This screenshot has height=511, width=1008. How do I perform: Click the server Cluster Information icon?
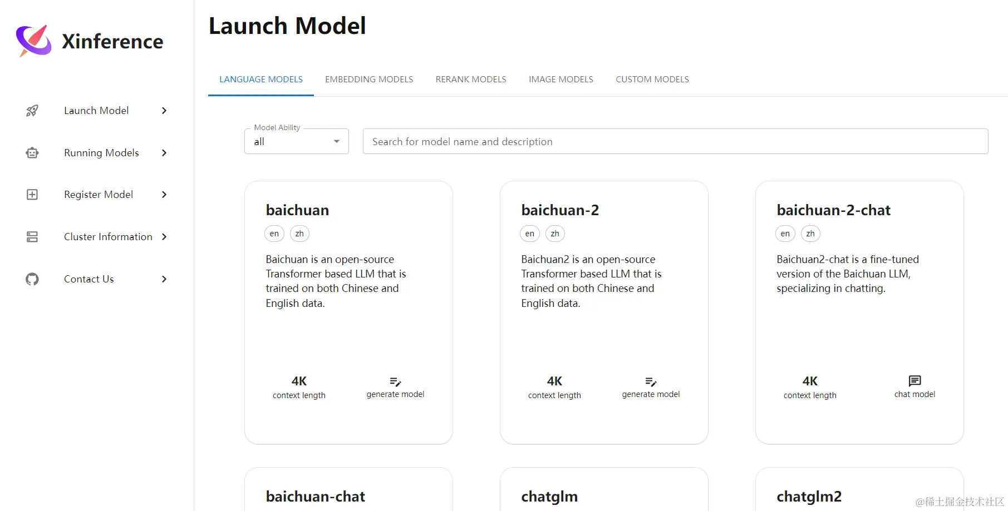pyautogui.click(x=32, y=237)
